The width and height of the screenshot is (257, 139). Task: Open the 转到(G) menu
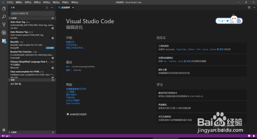pos(47,2)
